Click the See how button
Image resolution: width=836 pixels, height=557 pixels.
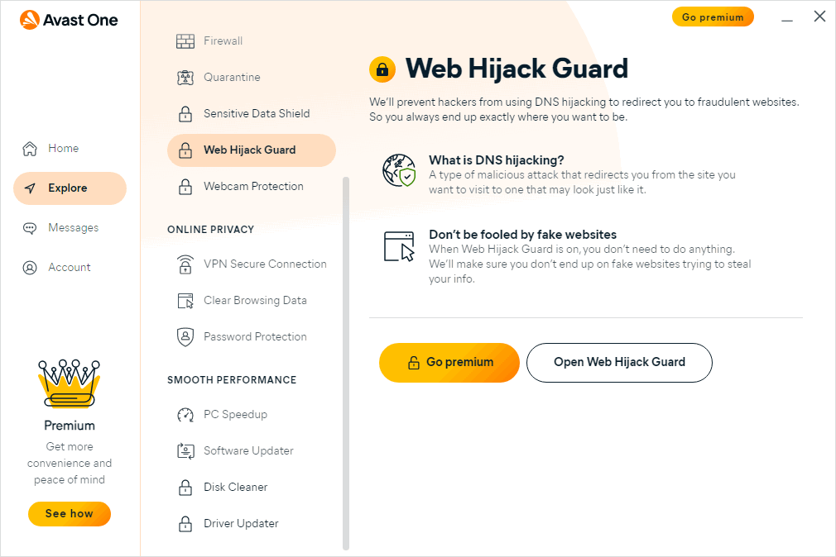(x=70, y=514)
